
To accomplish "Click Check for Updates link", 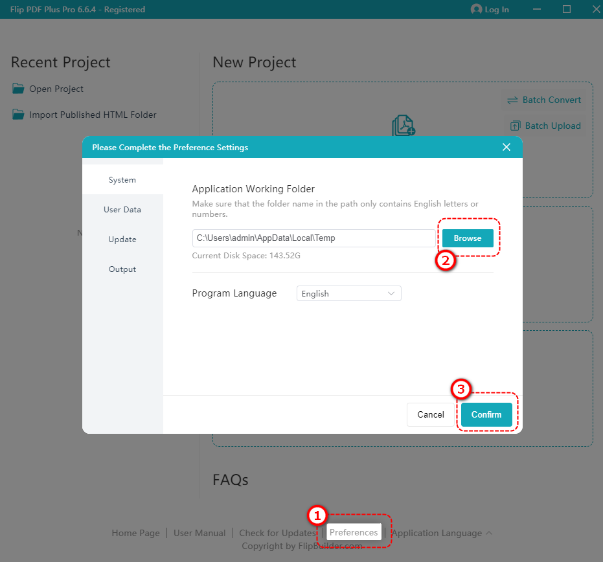I will click(x=278, y=533).
